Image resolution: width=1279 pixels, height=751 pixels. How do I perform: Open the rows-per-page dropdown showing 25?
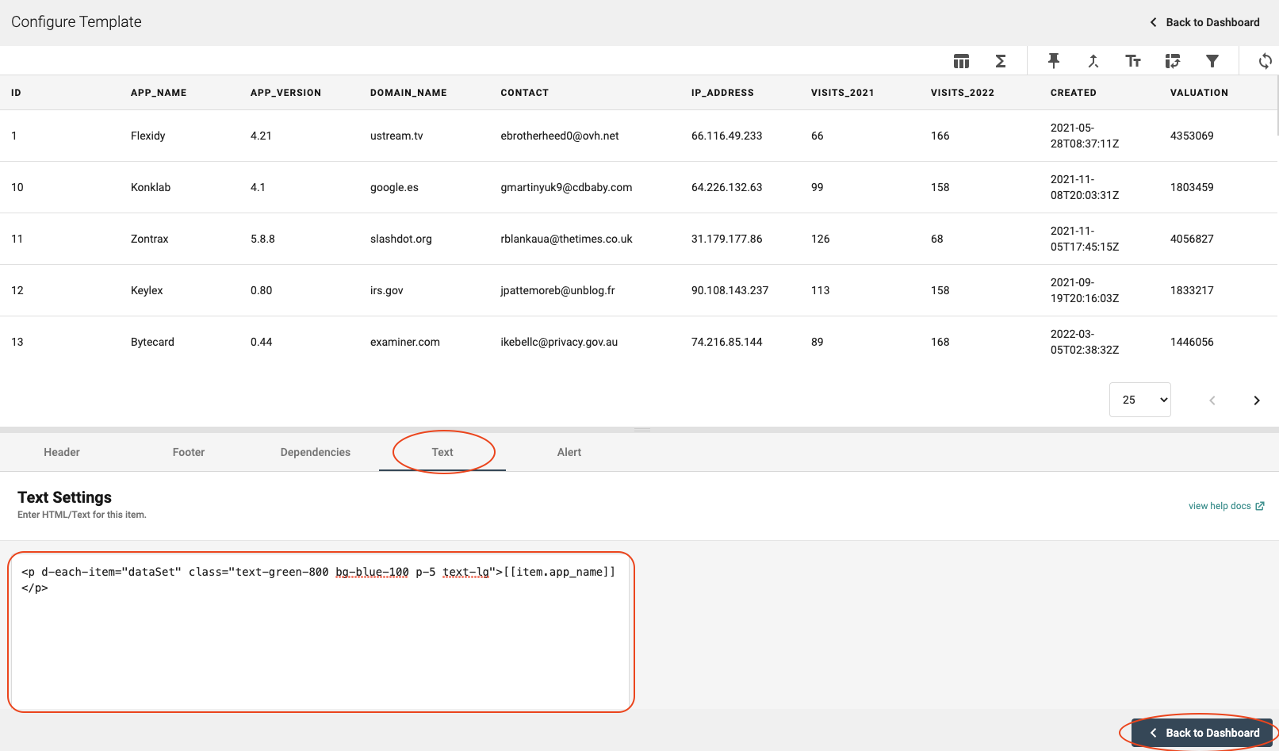[x=1140, y=400]
